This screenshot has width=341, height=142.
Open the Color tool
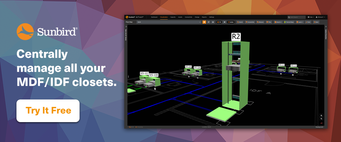click(308, 22)
